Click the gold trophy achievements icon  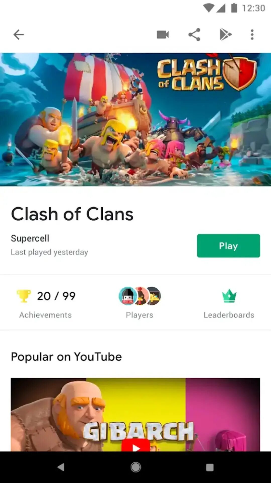[x=24, y=296]
